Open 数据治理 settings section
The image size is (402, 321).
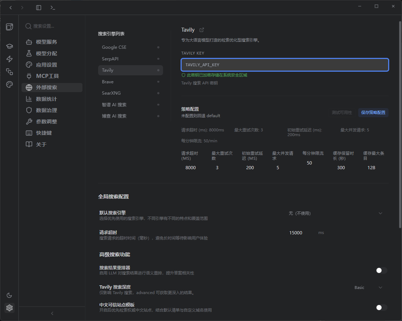pyautogui.click(x=52, y=110)
